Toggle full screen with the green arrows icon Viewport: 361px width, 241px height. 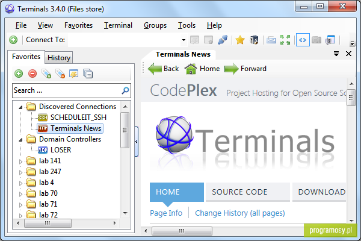coord(285,40)
